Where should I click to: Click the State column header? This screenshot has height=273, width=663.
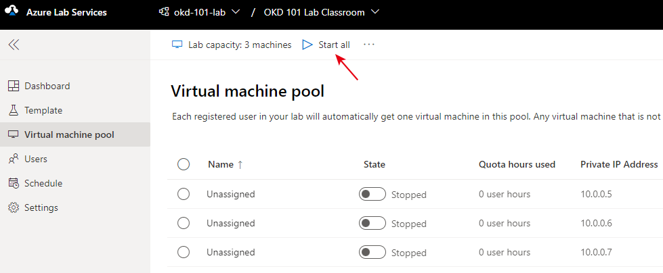[375, 165]
